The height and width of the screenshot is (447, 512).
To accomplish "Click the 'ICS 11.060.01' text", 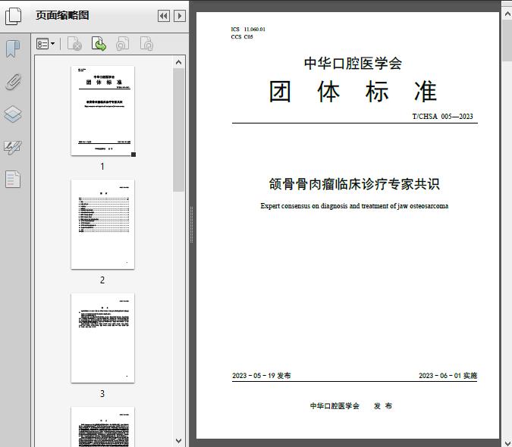I will [248, 29].
